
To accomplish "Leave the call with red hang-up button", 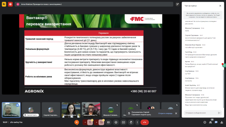I will (x=144, y=122).
